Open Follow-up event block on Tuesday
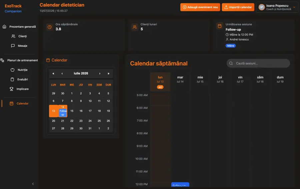 (180, 185)
